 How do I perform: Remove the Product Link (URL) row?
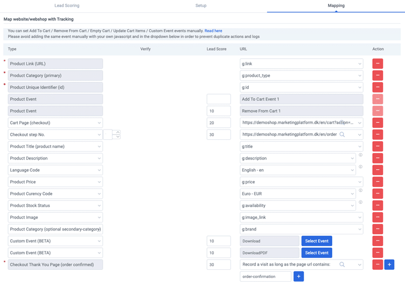378,64
